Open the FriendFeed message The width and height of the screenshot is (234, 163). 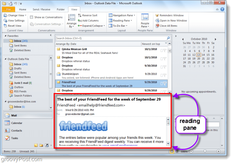point(112,84)
